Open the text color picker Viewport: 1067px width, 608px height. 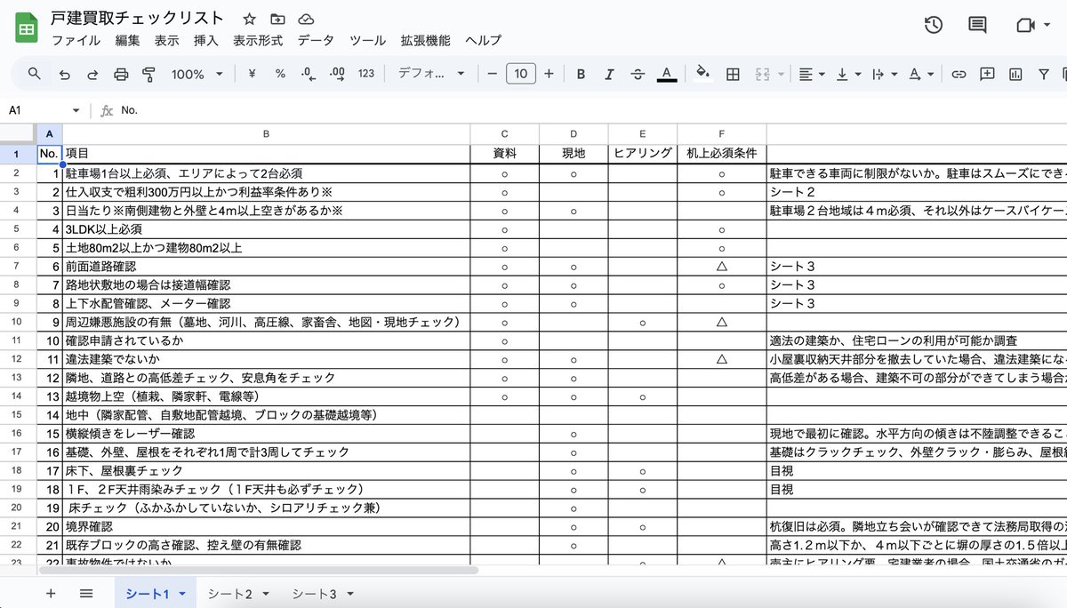pos(667,74)
